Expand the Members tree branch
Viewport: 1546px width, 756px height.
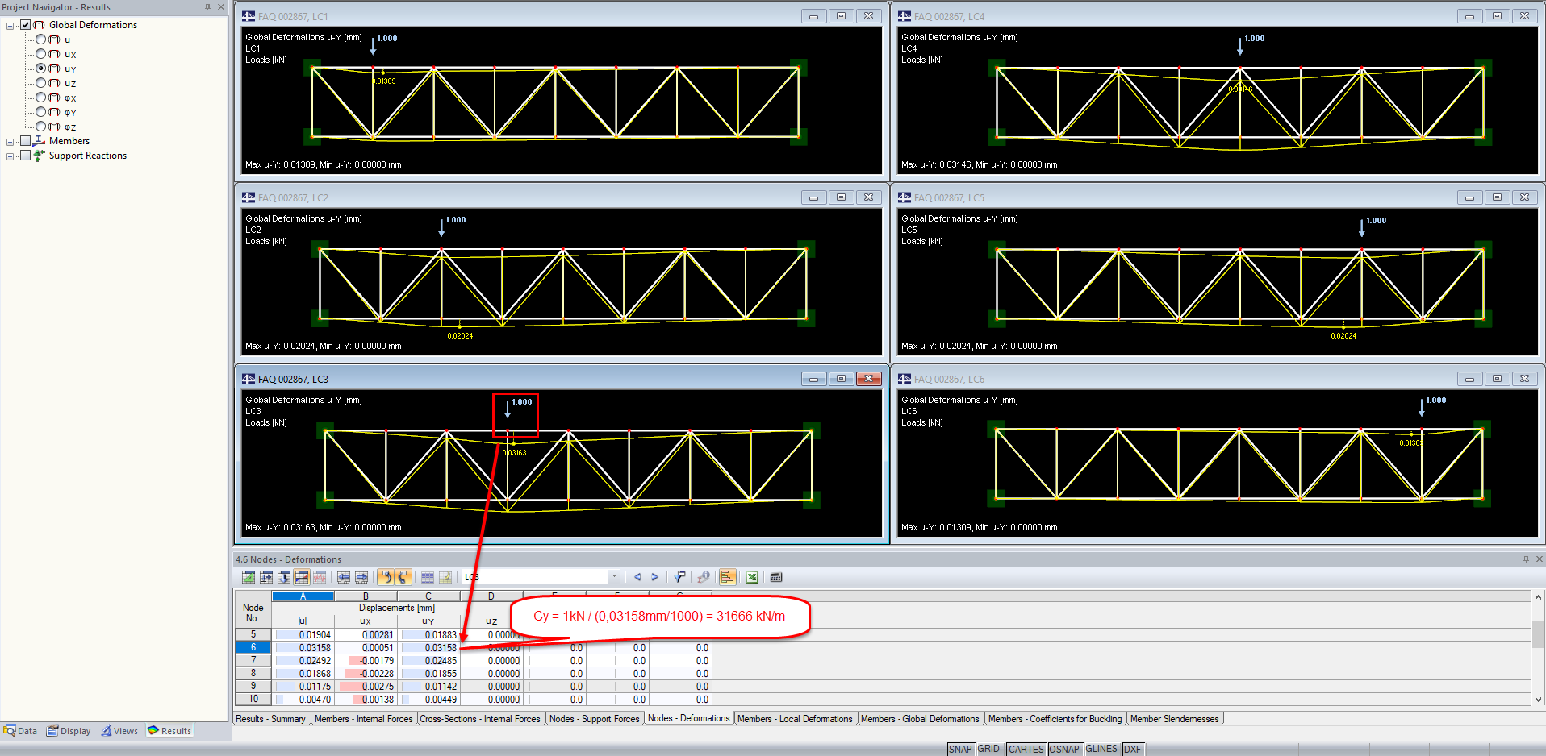10,140
